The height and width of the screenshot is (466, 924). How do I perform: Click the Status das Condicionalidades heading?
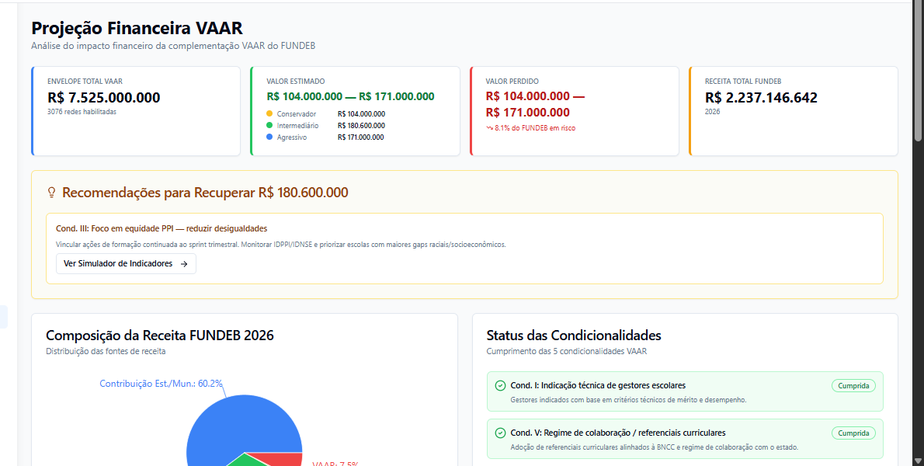click(574, 336)
